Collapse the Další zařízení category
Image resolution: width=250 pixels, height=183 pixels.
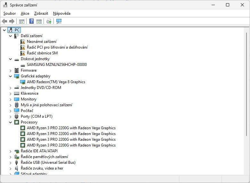click(11, 36)
